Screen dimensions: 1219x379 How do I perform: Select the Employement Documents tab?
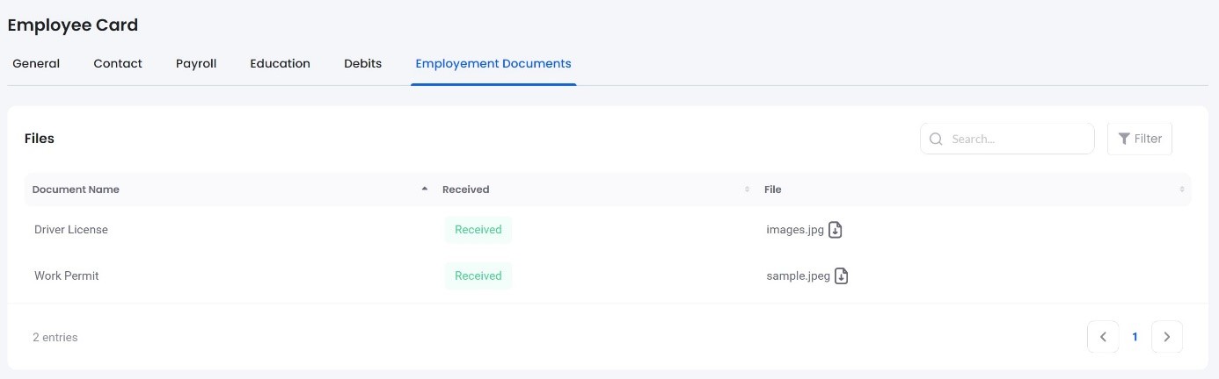[493, 63]
